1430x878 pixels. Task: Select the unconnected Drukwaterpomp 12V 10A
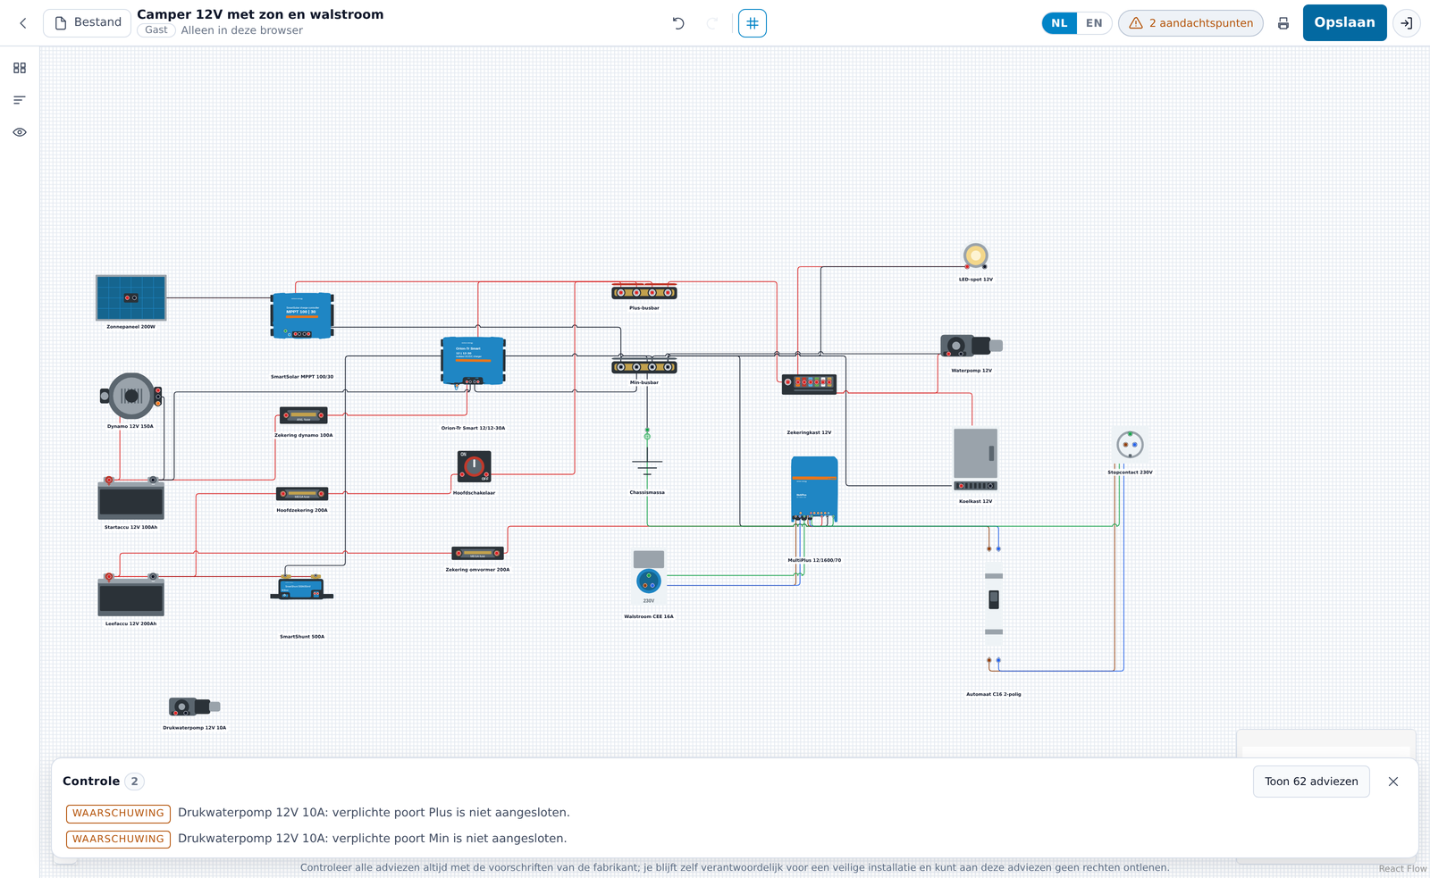tap(195, 707)
